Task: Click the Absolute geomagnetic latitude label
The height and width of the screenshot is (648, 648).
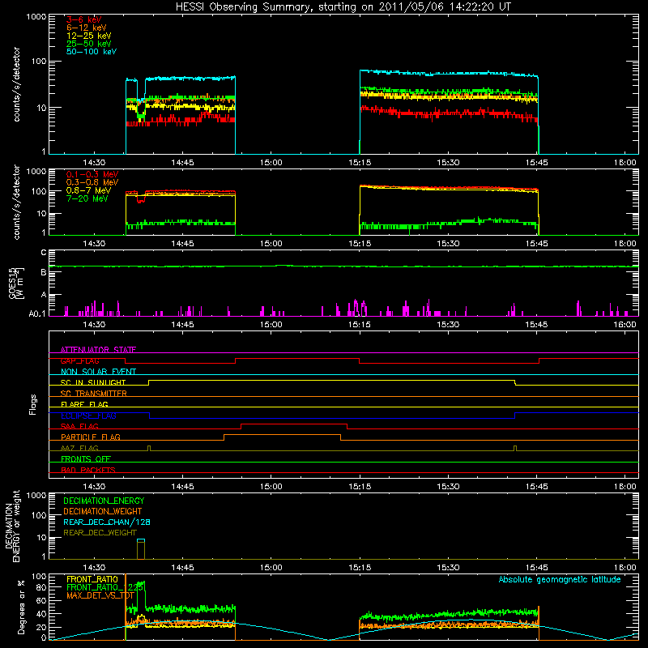Action: pyautogui.click(x=560, y=579)
